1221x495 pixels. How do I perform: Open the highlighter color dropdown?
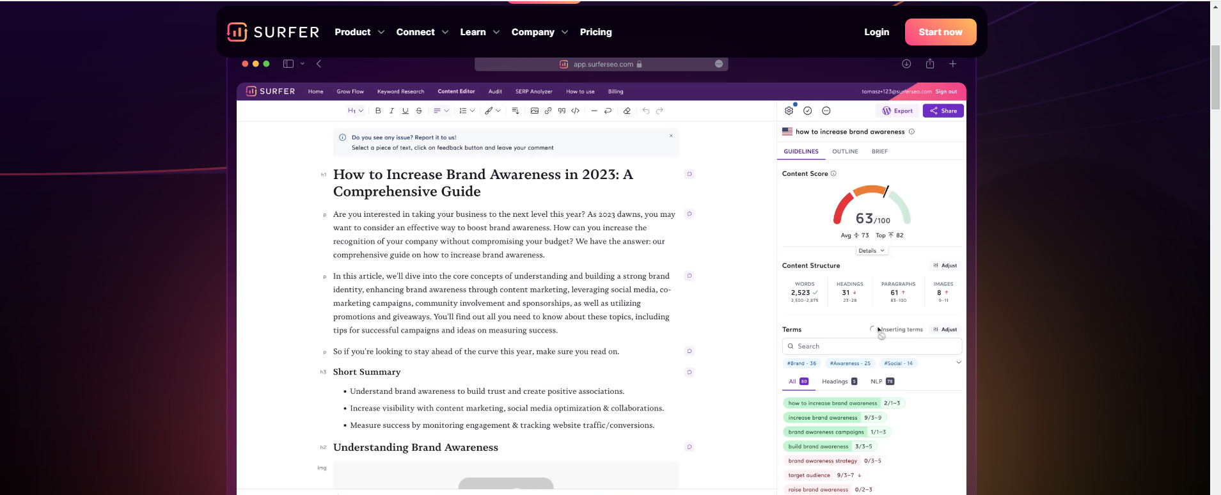(492, 111)
